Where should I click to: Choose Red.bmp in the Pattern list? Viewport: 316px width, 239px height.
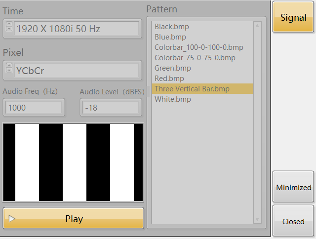coord(169,79)
